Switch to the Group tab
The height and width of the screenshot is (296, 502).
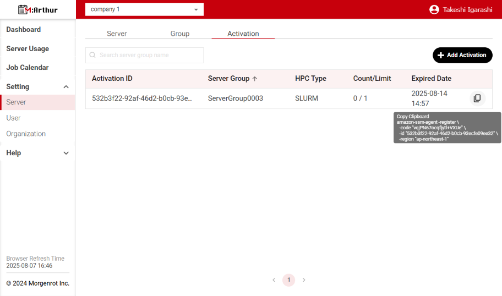coord(180,34)
